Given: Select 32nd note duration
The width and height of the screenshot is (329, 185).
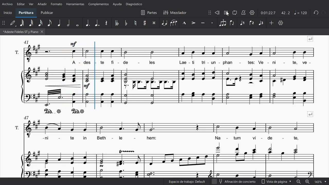Looking at the screenshot, I should click(x=31, y=23).
